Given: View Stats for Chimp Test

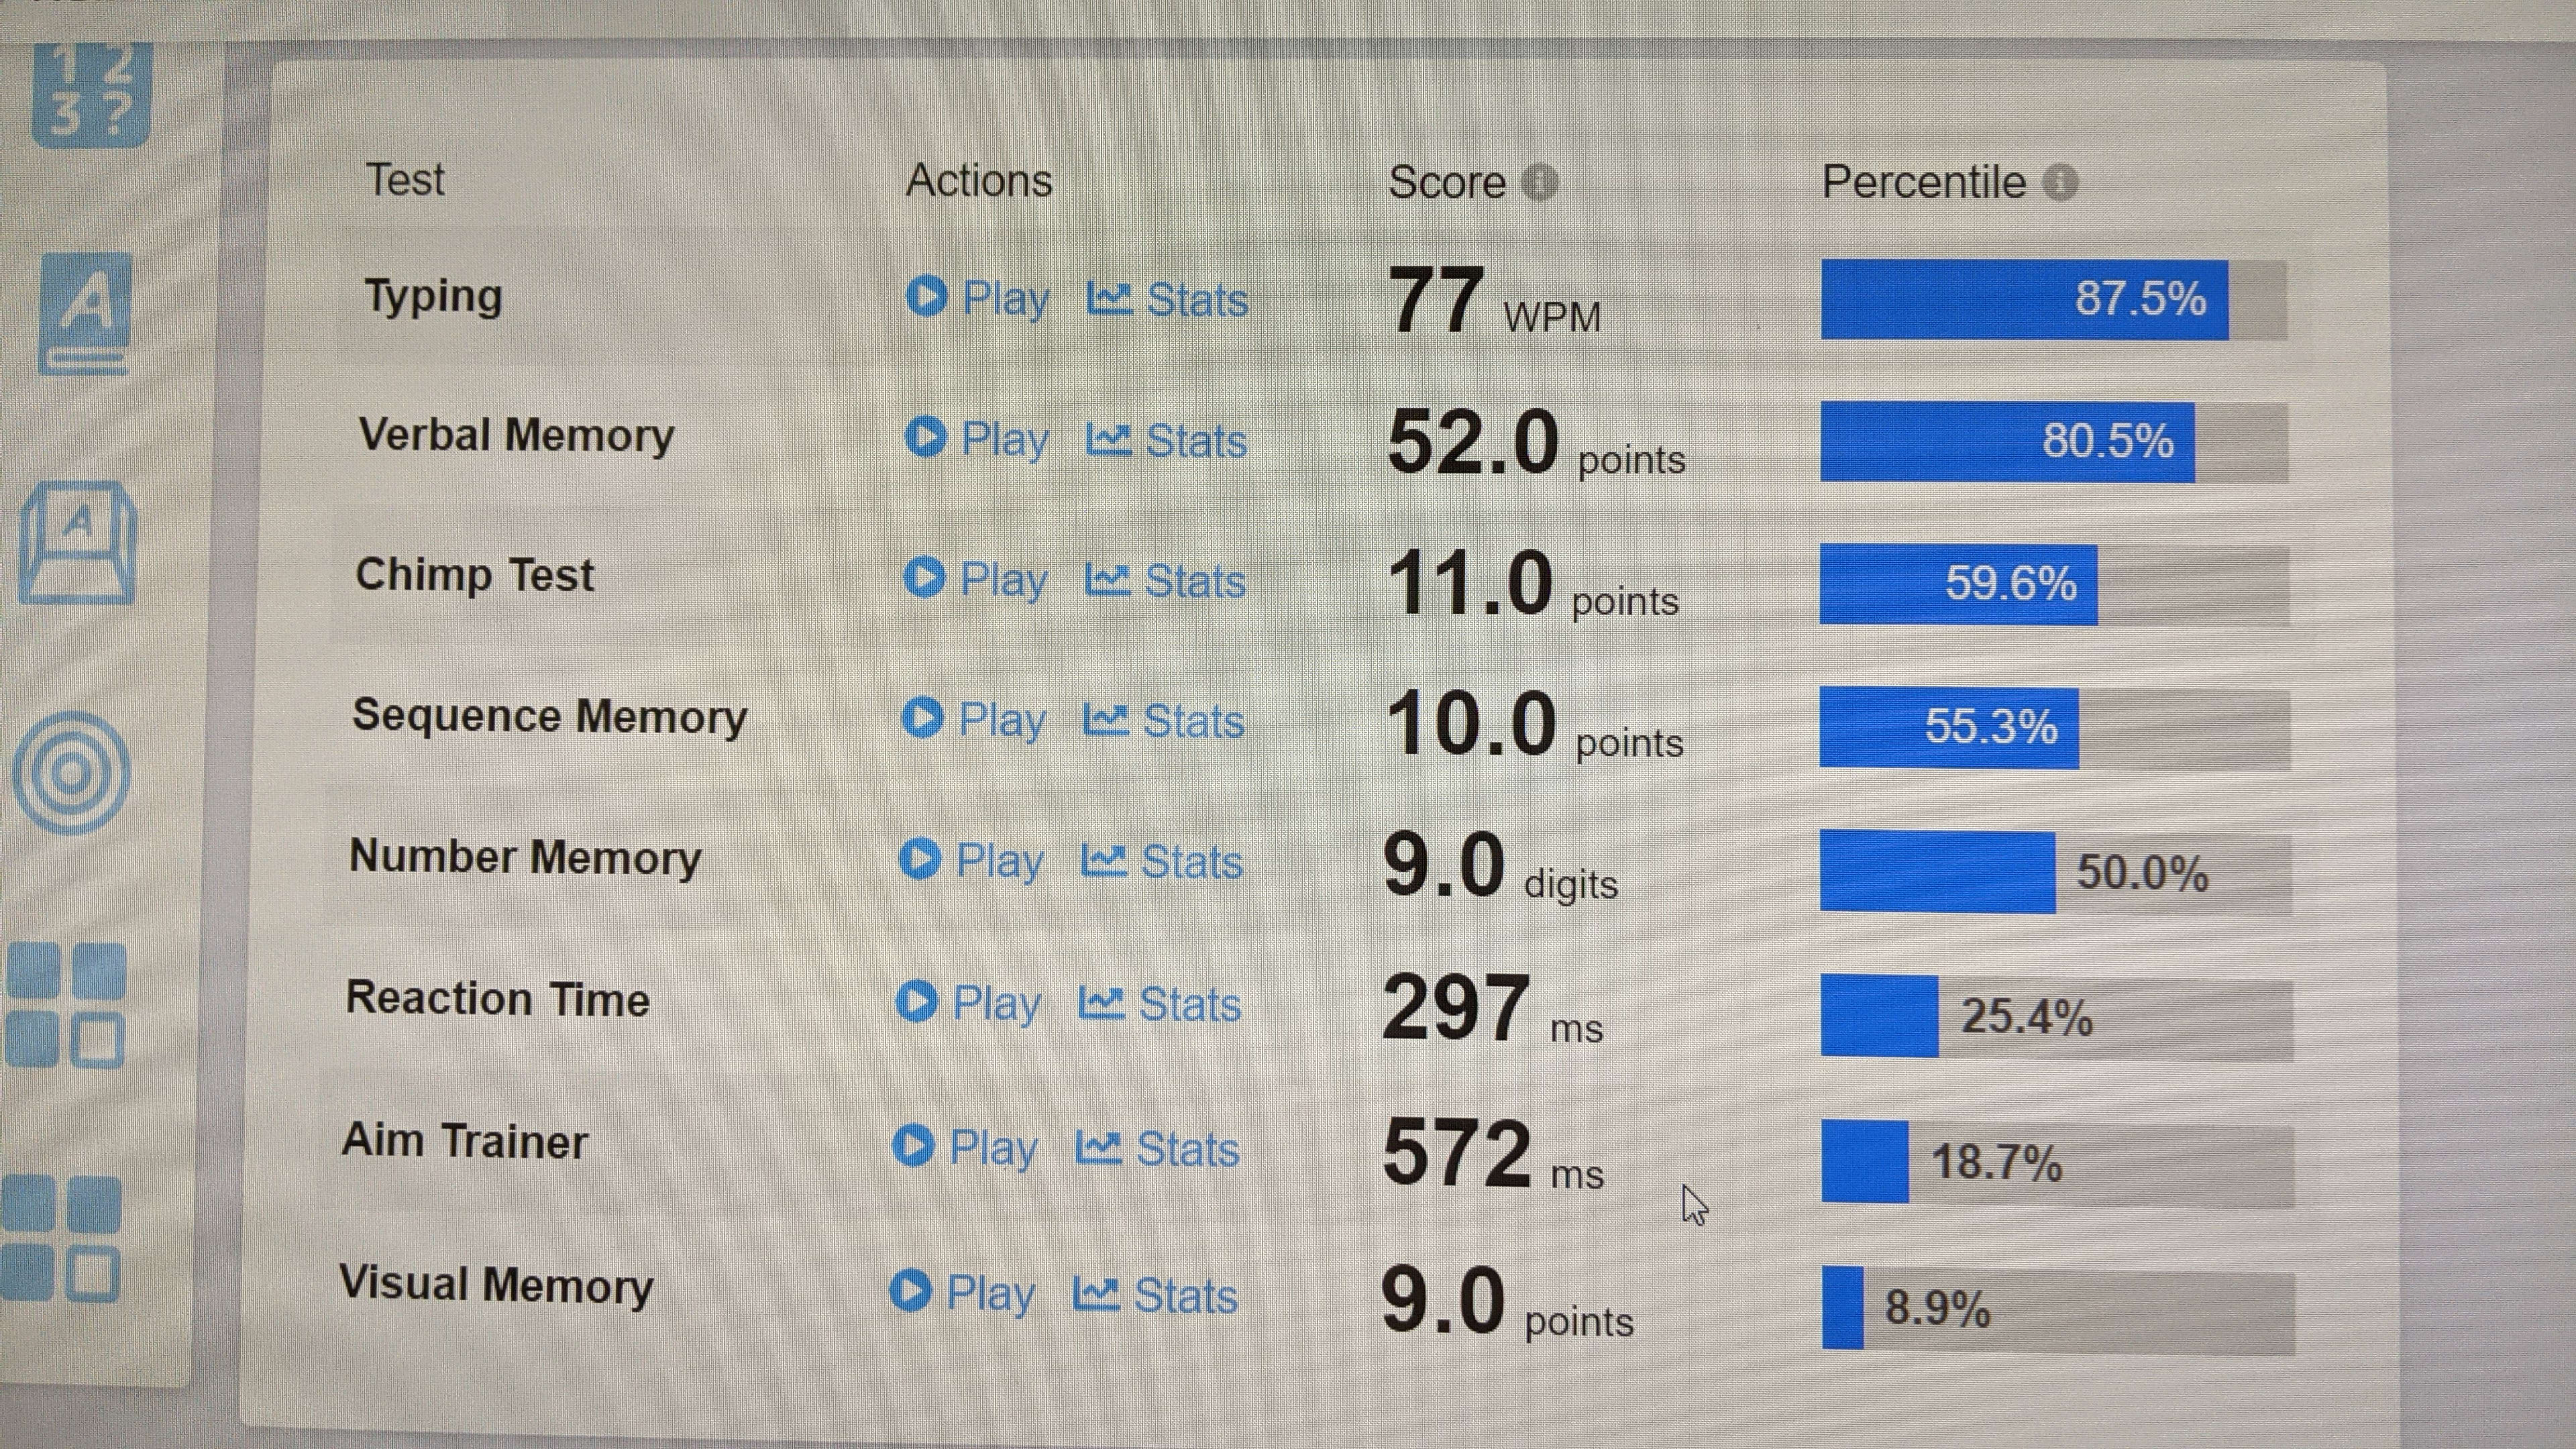Looking at the screenshot, I should [1166, 580].
